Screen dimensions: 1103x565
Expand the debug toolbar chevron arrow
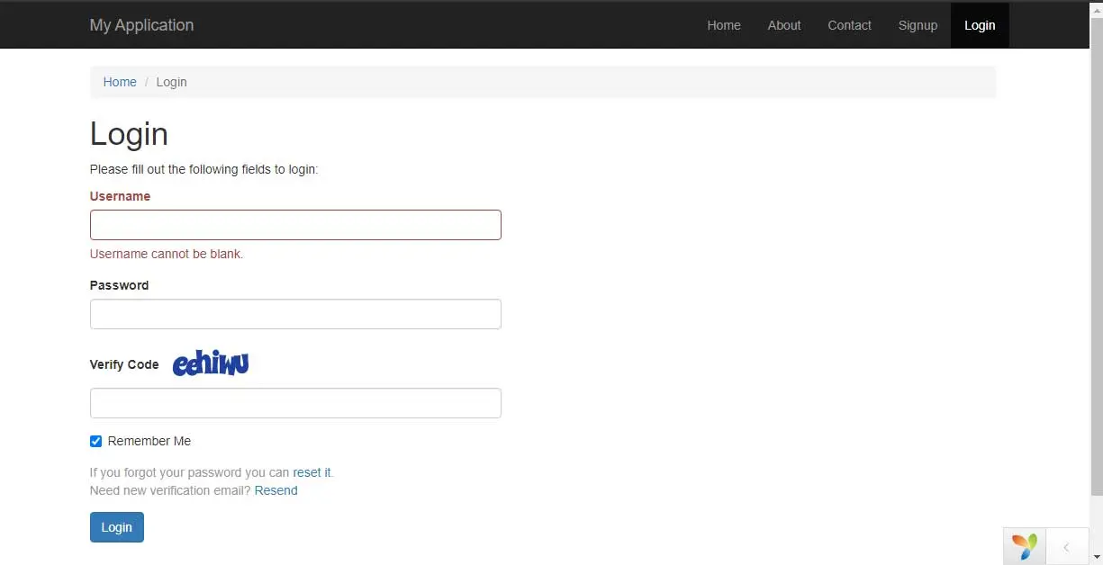point(1066,547)
